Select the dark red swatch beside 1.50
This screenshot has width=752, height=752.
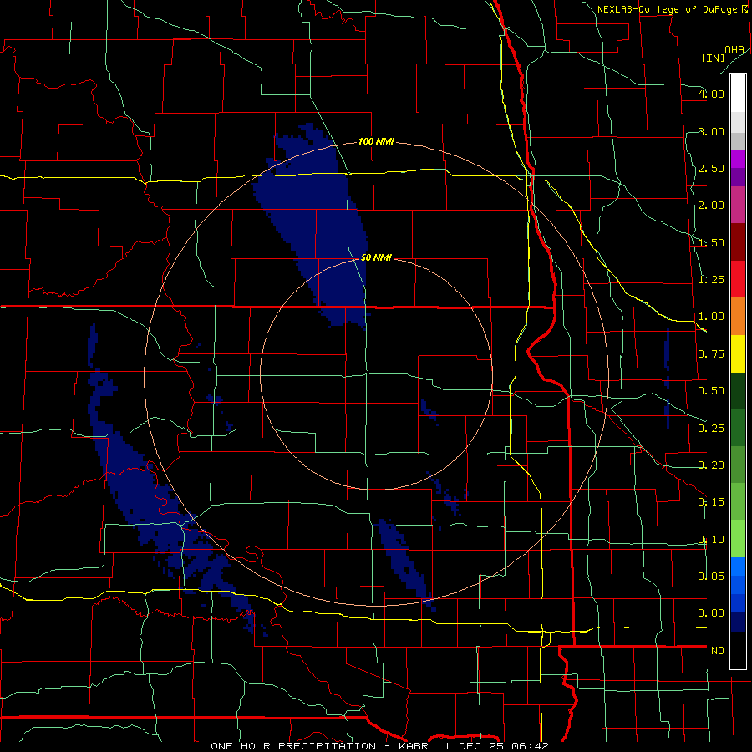(x=738, y=242)
